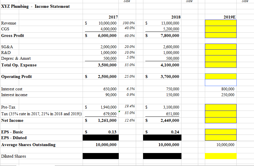
Task: Click 2018 gross profit 7,800,000
Action: [x=170, y=36]
